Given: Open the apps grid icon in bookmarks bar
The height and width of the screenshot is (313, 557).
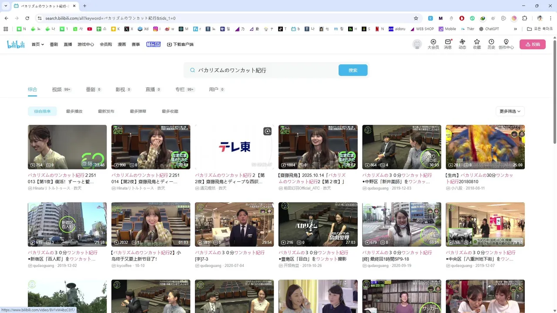Looking at the screenshot, I should [x=6, y=29].
